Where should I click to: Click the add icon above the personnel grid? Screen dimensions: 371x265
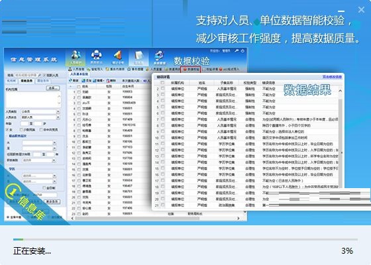click(83, 80)
